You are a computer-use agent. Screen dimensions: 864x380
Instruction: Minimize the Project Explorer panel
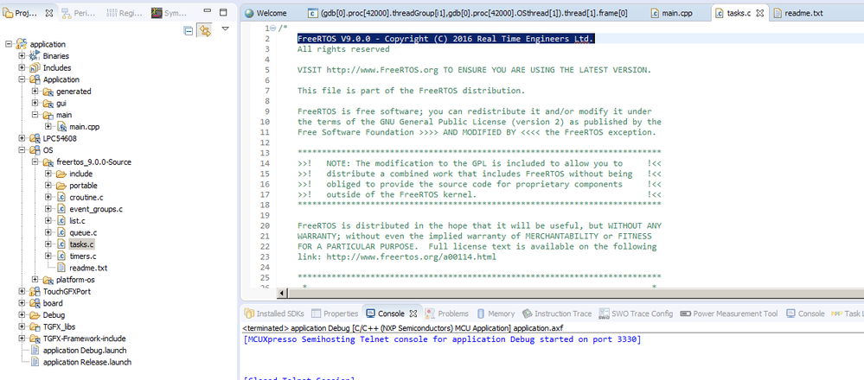[207, 11]
